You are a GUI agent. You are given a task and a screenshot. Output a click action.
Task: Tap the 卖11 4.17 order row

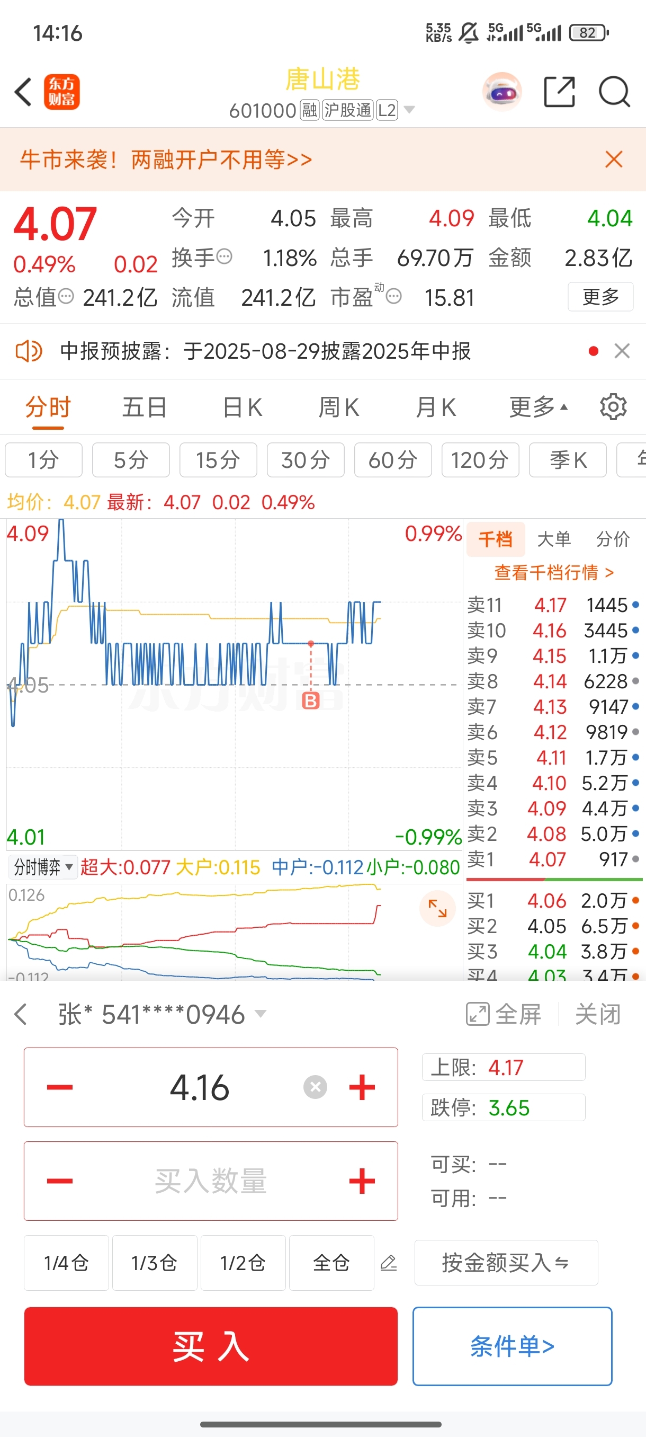(x=553, y=605)
